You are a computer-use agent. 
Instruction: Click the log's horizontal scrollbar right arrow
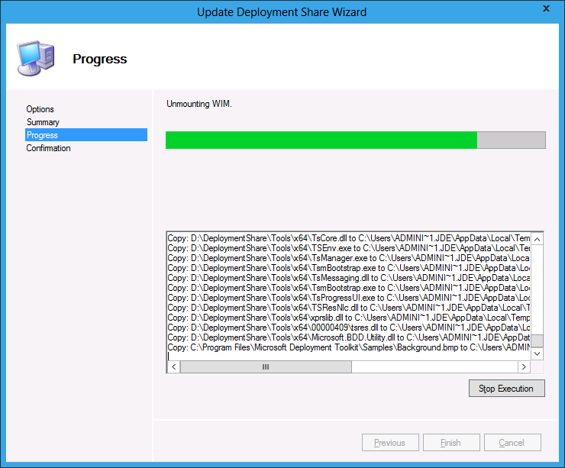pos(525,367)
